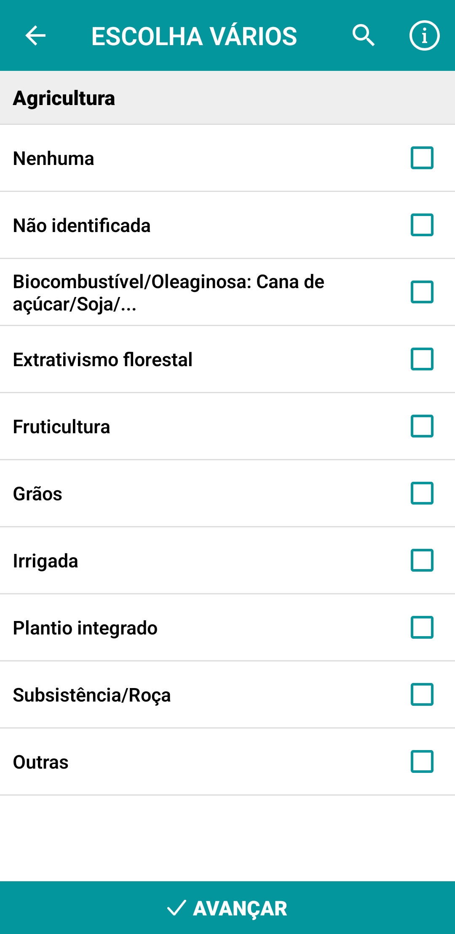This screenshot has height=934, width=455.
Task: Check the Nenhuma checkbox
Action: (422, 158)
